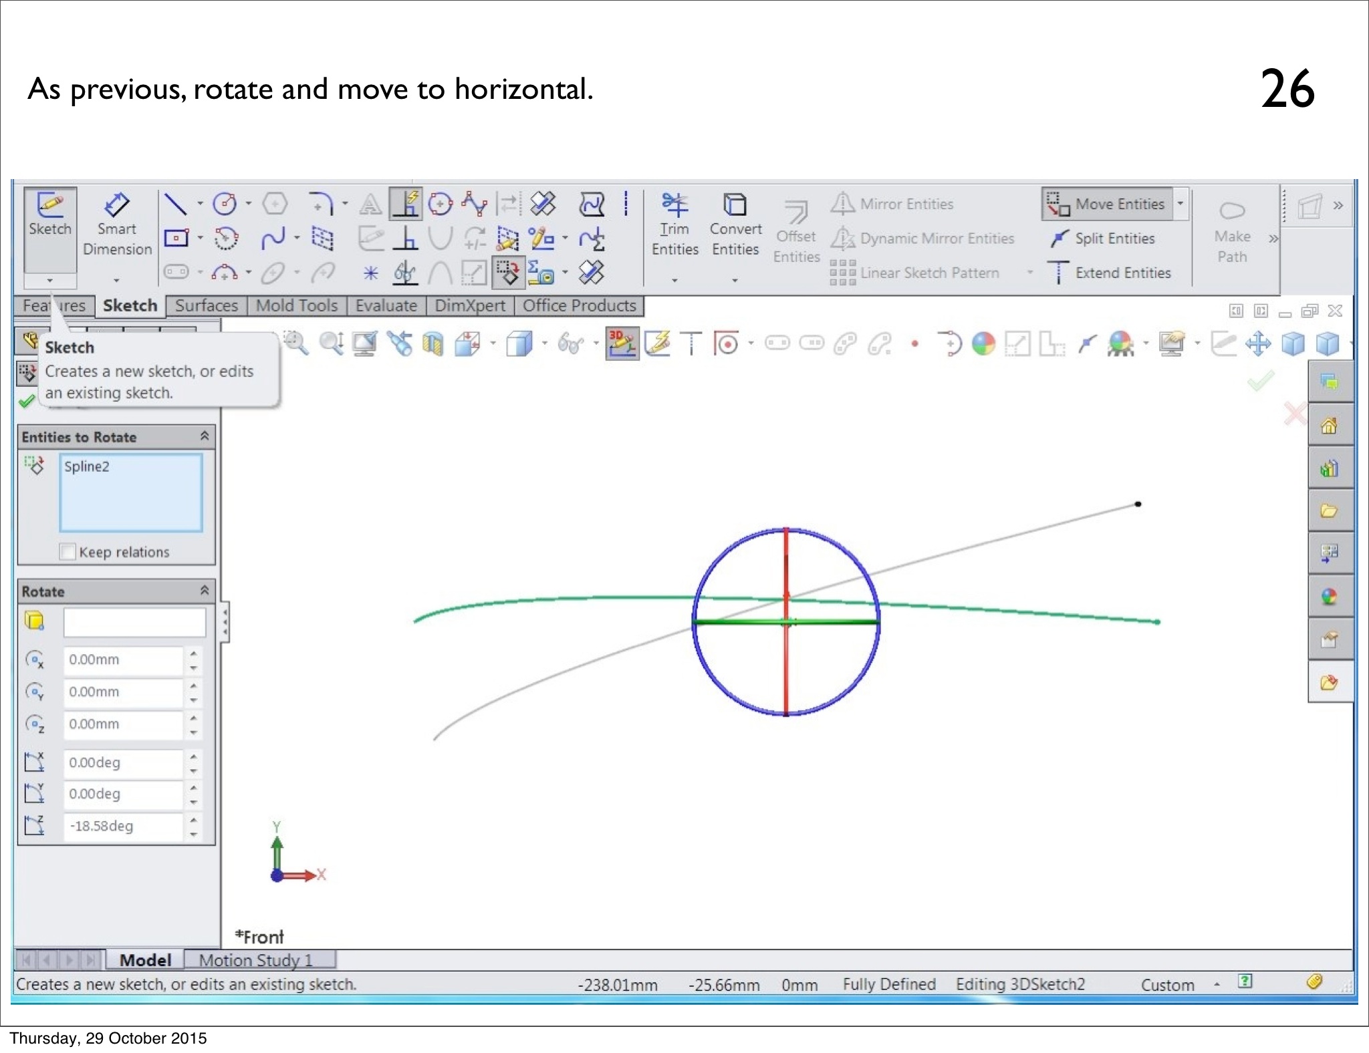Click the Z rotation angle field
This screenshot has width=1369, height=1053.
point(123,826)
